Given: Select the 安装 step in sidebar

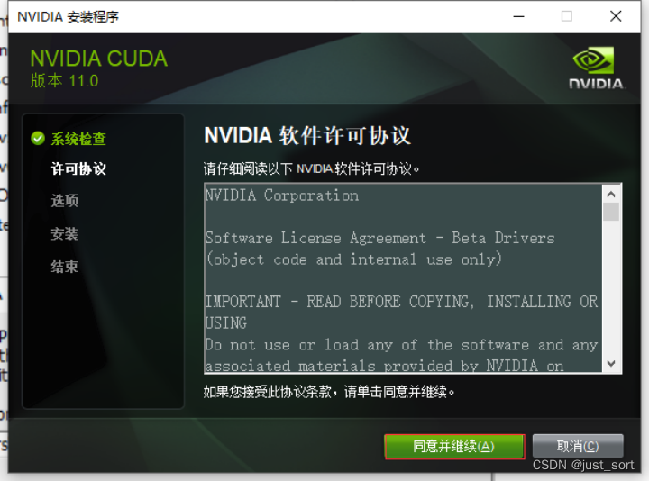Looking at the screenshot, I should pyautogui.click(x=65, y=233).
